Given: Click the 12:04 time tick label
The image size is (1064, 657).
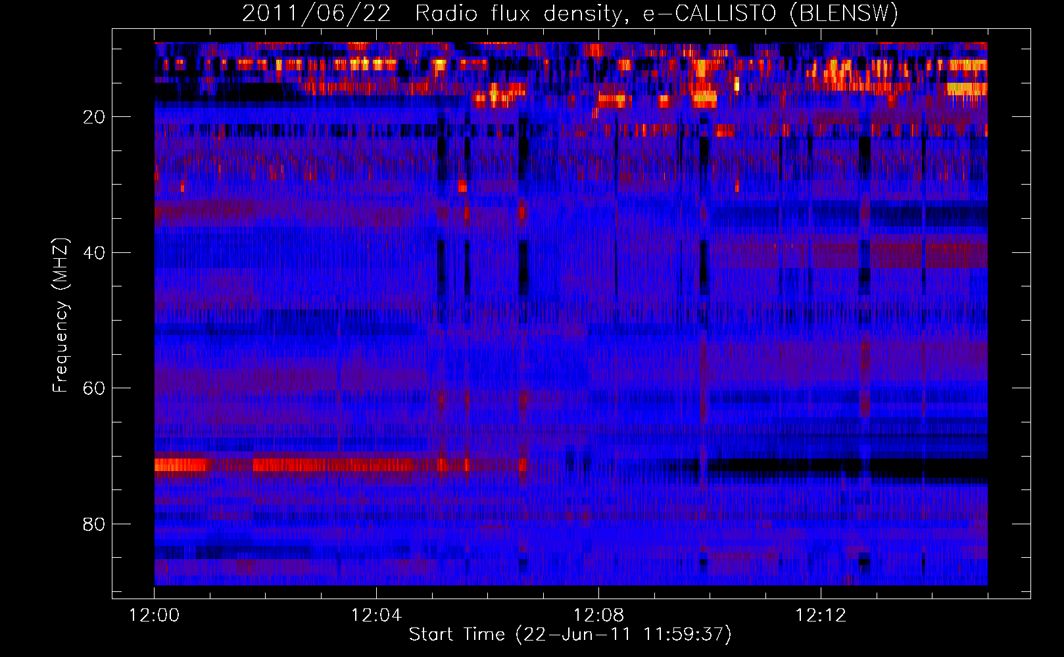Looking at the screenshot, I should [376, 616].
